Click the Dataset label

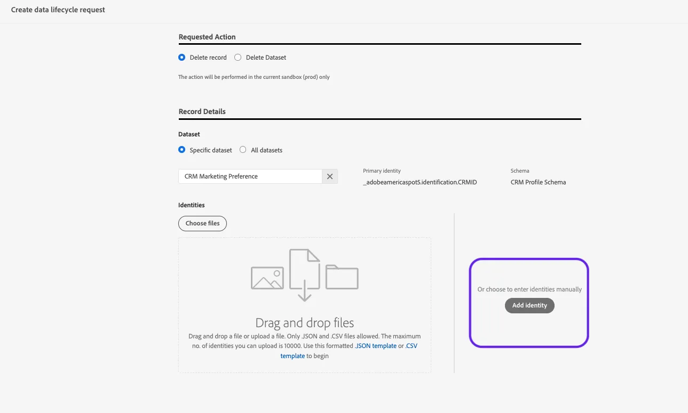pos(189,134)
